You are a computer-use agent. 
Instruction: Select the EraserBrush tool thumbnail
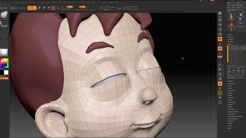pyautogui.click(x=241, y=25)
